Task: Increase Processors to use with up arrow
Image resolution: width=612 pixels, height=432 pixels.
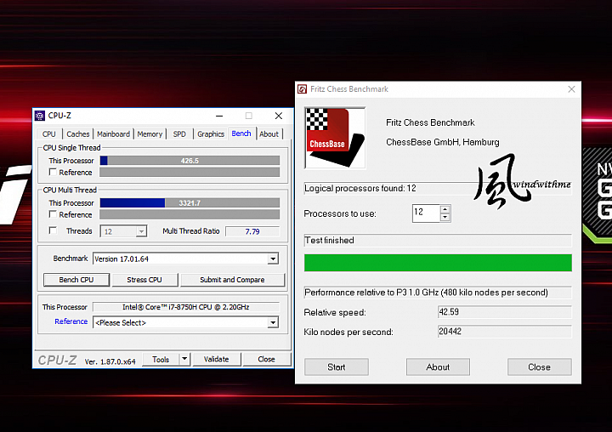Action: pos(445,209)
